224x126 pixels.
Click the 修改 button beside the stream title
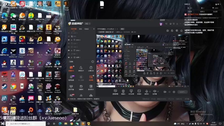point(122,29)
